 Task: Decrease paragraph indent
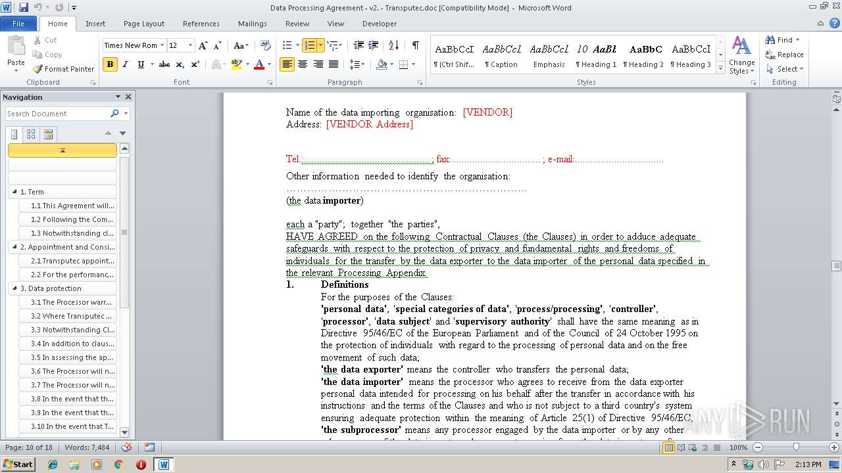click(x=359, y=45)
